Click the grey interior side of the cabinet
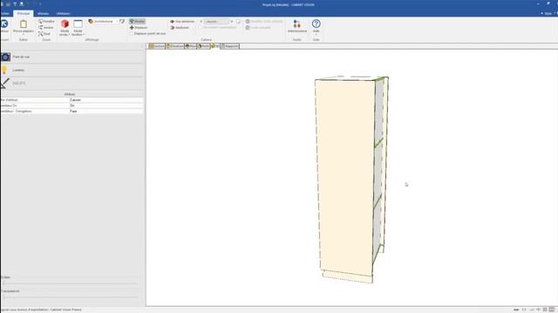Image resolution: width=558 pixels, height=313 pixels. coord(378,170)
